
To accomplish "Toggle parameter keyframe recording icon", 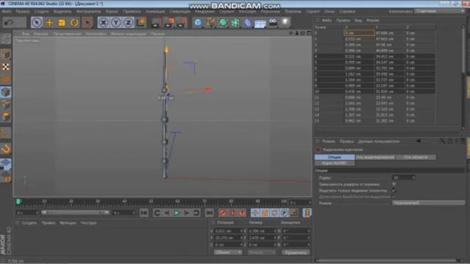I will [284, 213].
